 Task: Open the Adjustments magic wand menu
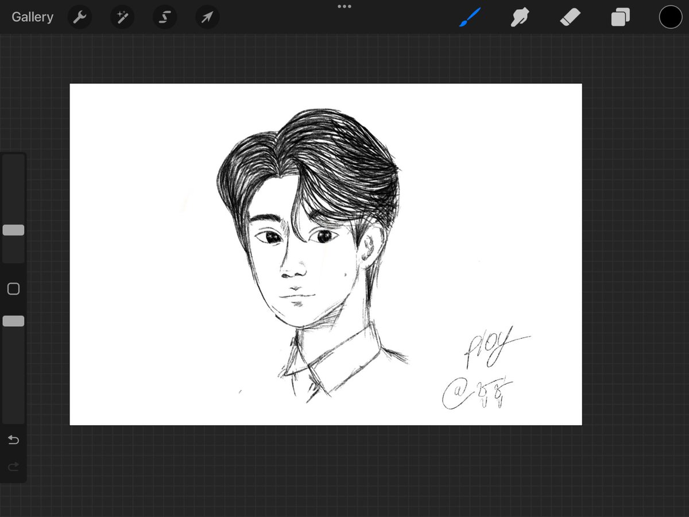pyautogui.click(x=122, y=18)
